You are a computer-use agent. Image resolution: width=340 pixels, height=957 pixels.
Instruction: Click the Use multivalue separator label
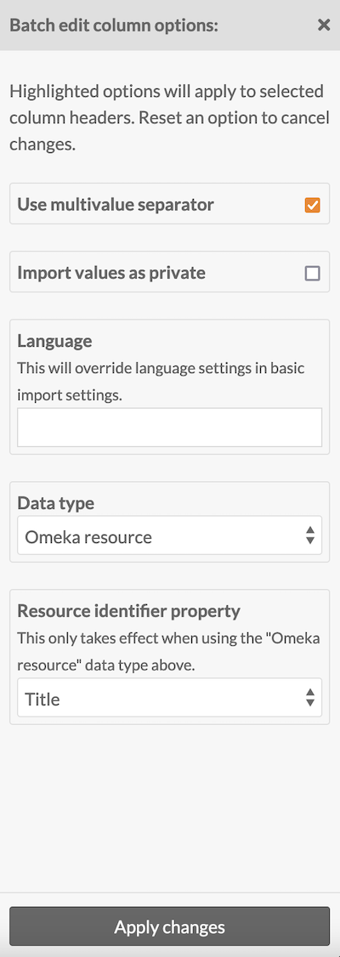[116, 205]
